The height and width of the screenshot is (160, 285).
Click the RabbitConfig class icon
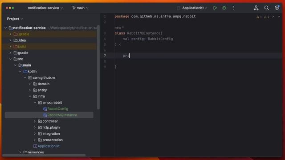pyautogui.click(x=45, y=108)
